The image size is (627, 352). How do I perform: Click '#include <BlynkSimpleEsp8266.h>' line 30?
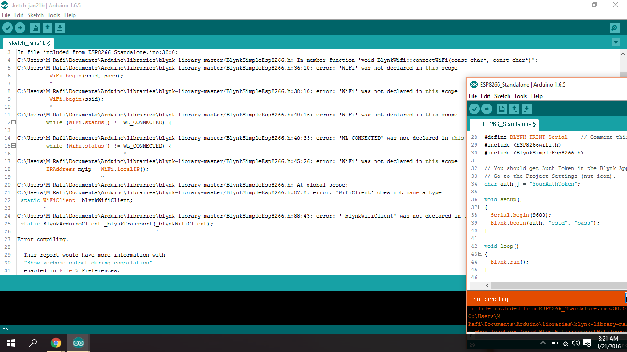pos(534,153)
